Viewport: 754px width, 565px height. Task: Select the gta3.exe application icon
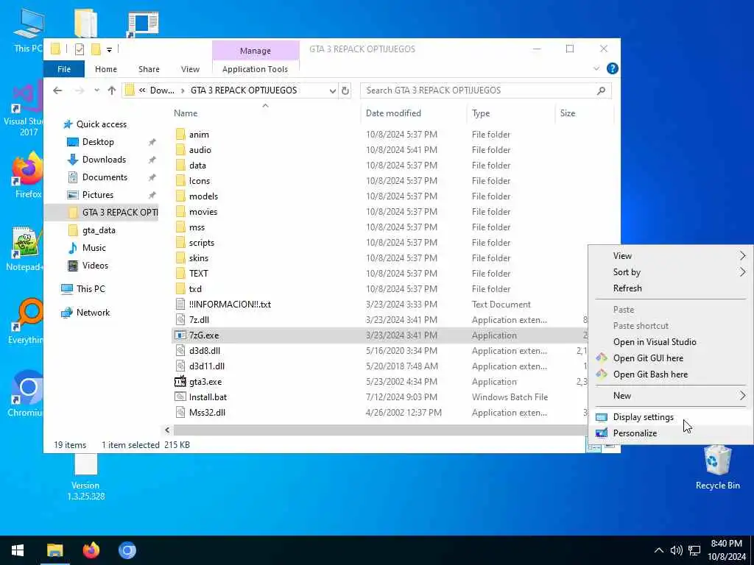pyautogui.click(x=180, y=382)
